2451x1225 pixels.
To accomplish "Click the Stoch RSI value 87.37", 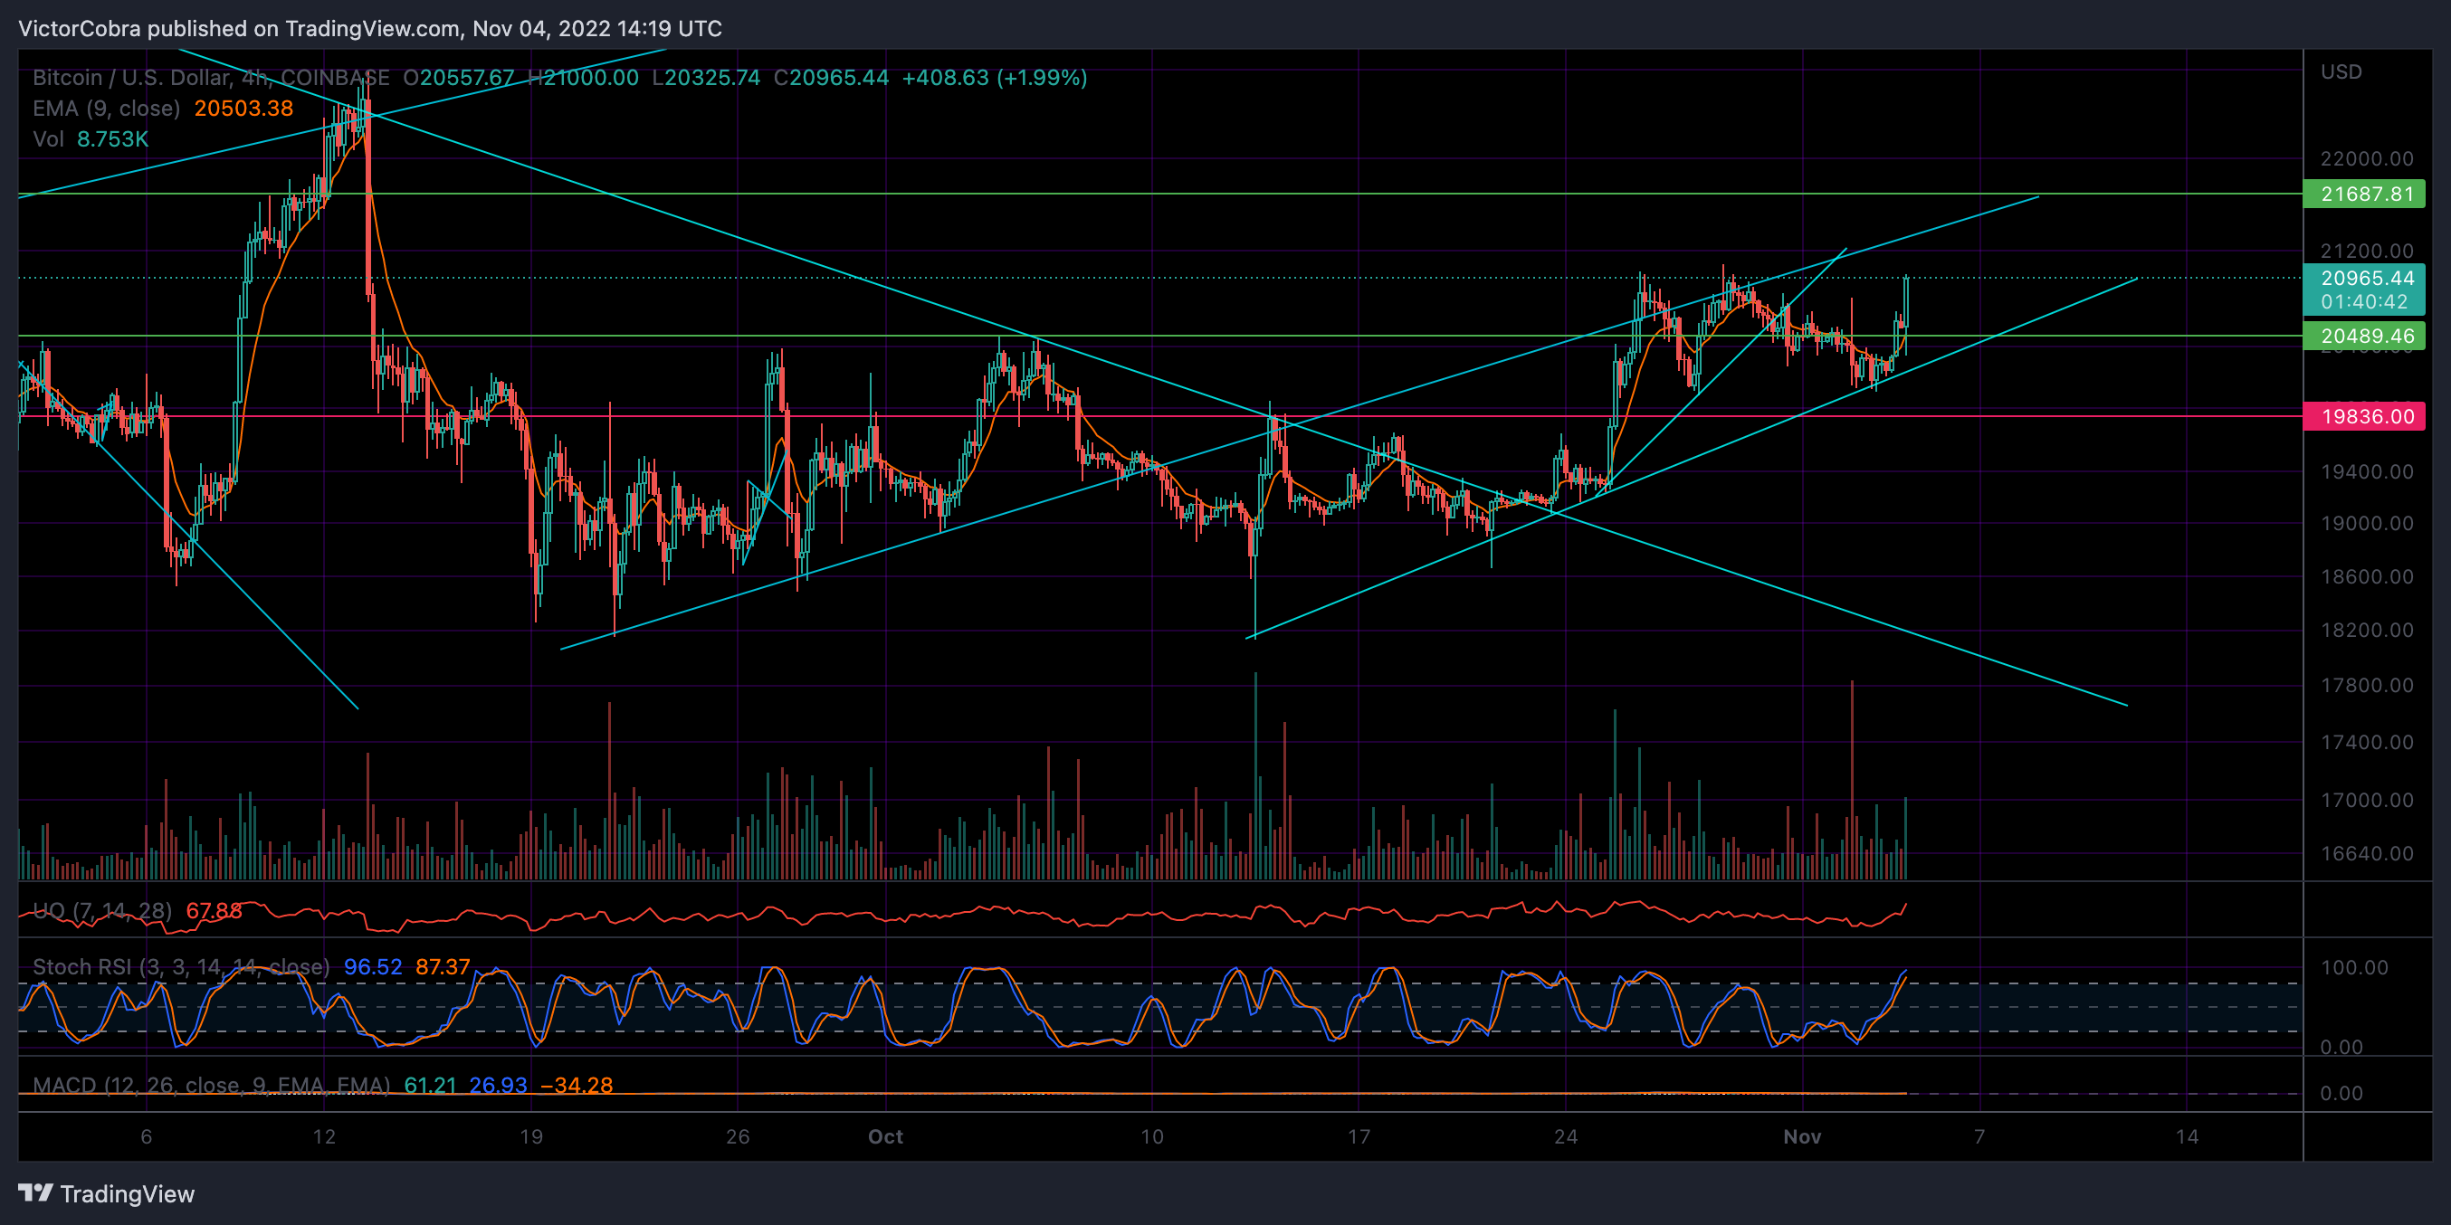I will 443,967.
